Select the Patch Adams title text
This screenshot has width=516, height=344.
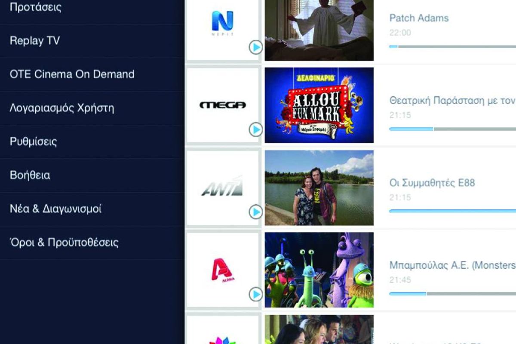(418, 18)
